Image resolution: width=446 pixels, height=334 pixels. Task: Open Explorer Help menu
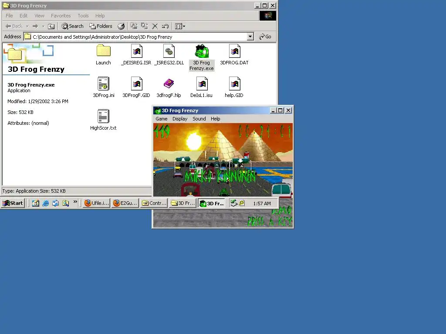[x=100, y=16]
